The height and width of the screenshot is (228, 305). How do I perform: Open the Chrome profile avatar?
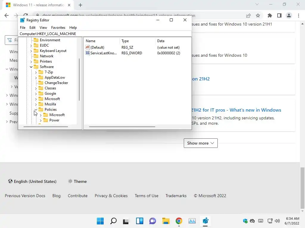pos(289,15)
